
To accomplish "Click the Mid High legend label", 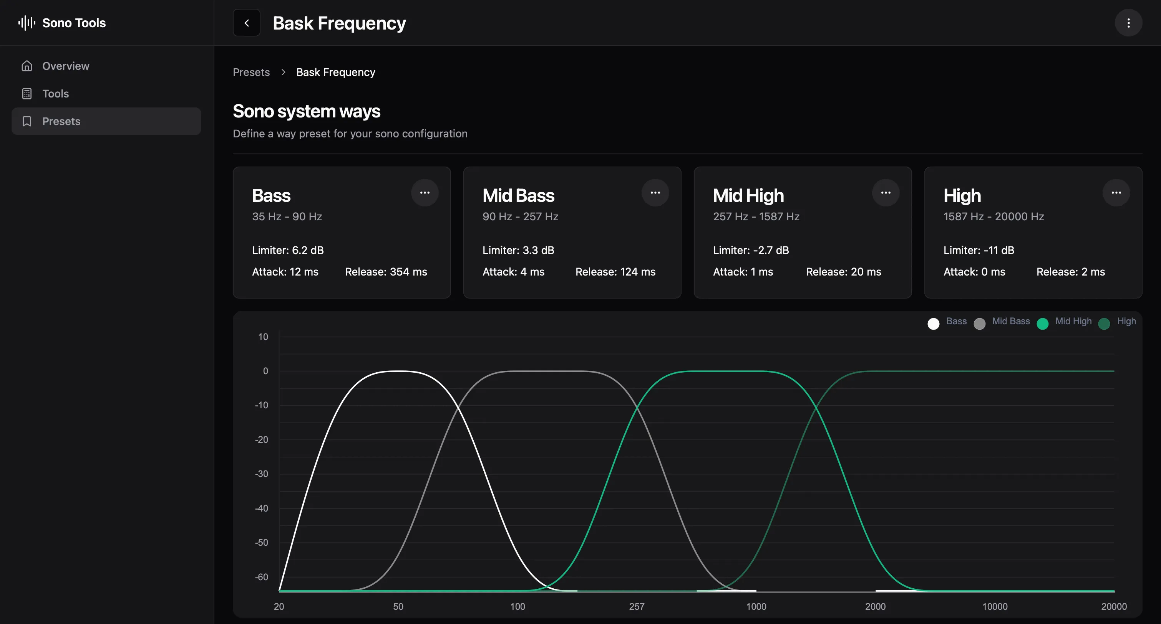I will point(1073,321).
